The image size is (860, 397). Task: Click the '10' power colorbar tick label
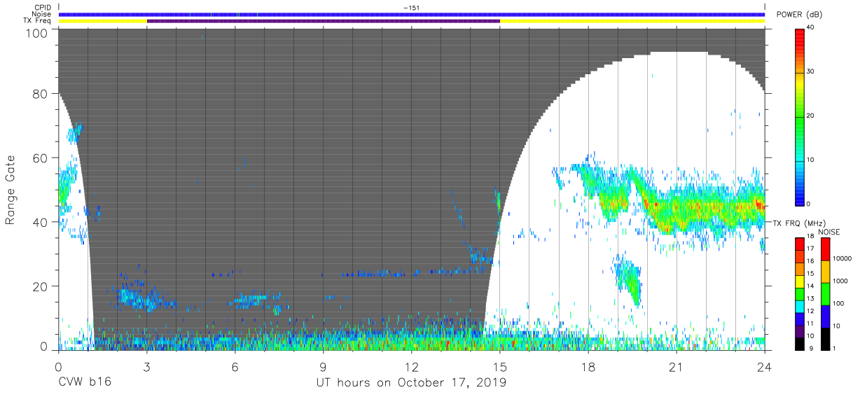click(x=811, y=160)
